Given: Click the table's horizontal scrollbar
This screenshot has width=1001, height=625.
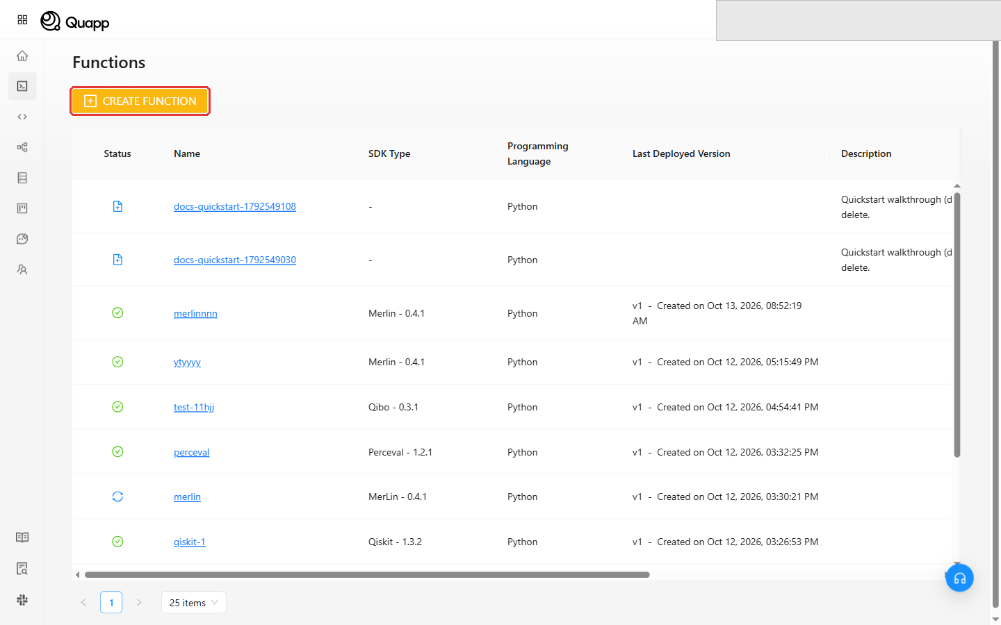Looking at the screenshot, I should (x=367, y=575).
